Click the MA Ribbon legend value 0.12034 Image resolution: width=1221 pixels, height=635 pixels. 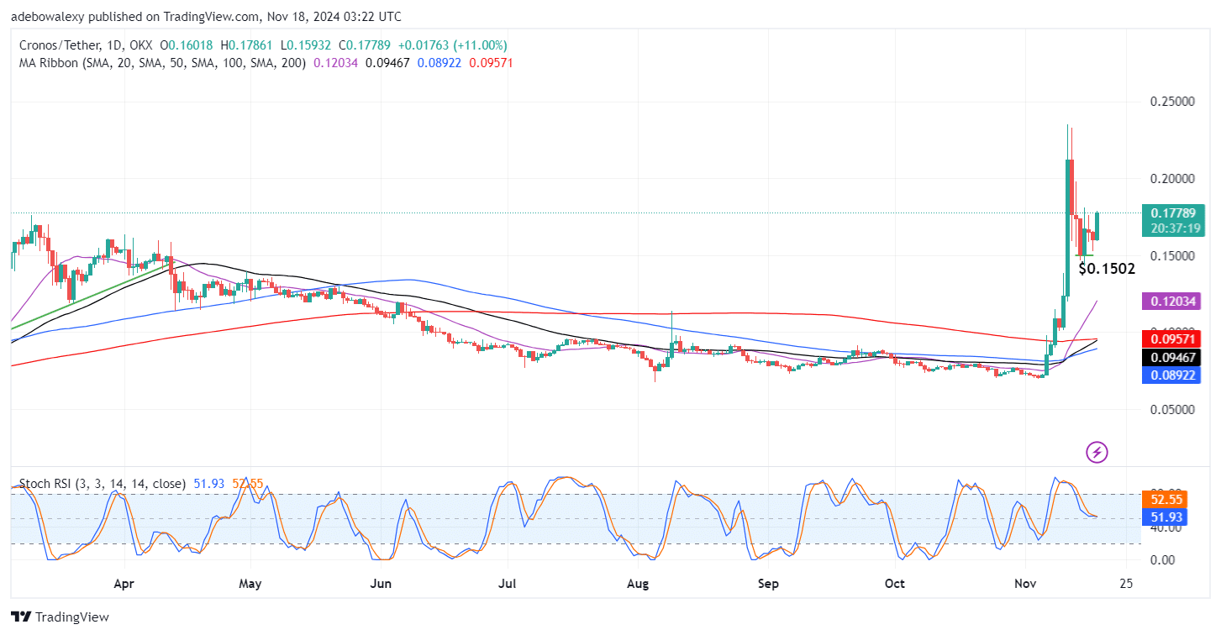(335, 62)
